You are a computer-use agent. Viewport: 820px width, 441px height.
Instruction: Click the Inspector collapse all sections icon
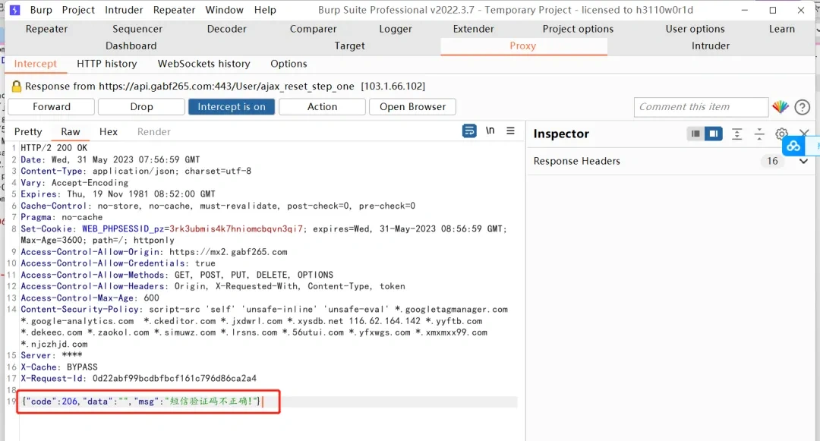tap(759, 134)
